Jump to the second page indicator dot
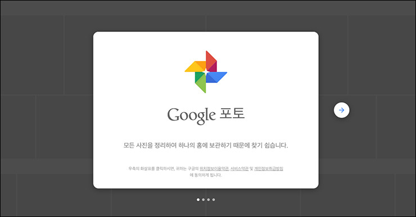The height and width of the screenshot is (217, 416). point(204,200)
